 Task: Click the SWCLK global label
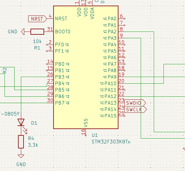click(x=136, y=109)
